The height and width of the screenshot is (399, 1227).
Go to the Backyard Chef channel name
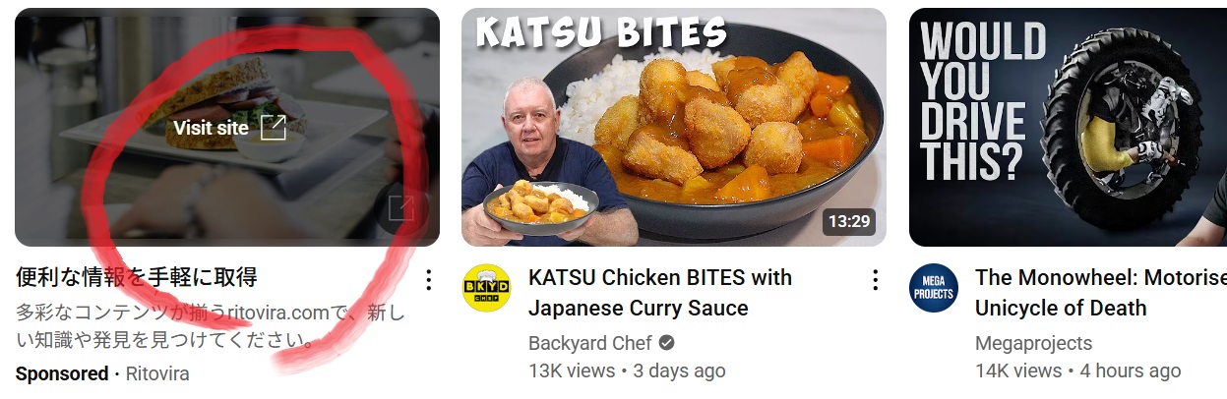pos(590,343)
